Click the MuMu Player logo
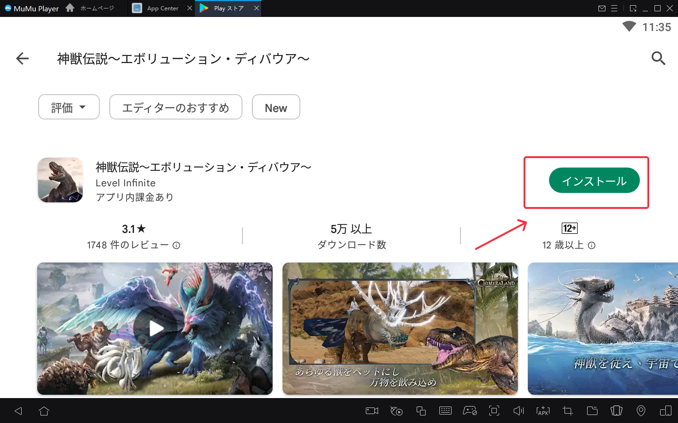This screenshot has height=423, width=678. pyautogui.click(x=32, y=8)
